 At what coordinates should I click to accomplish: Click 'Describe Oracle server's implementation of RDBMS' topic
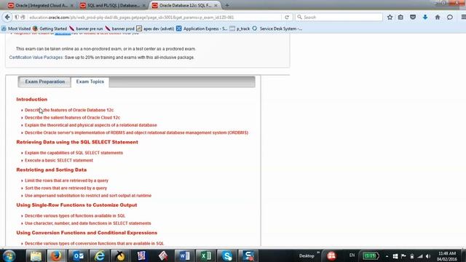[136, 132]
